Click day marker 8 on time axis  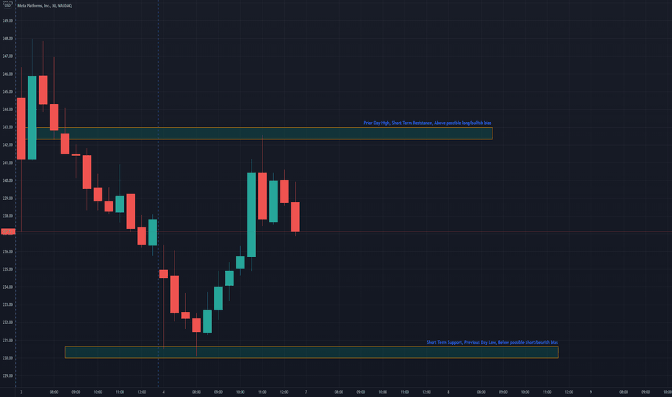(448, 392)
